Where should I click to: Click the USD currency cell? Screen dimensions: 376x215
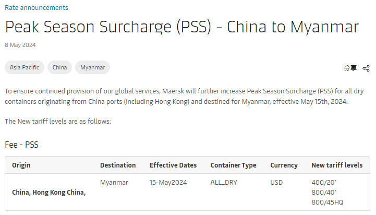tap(276, 183)
